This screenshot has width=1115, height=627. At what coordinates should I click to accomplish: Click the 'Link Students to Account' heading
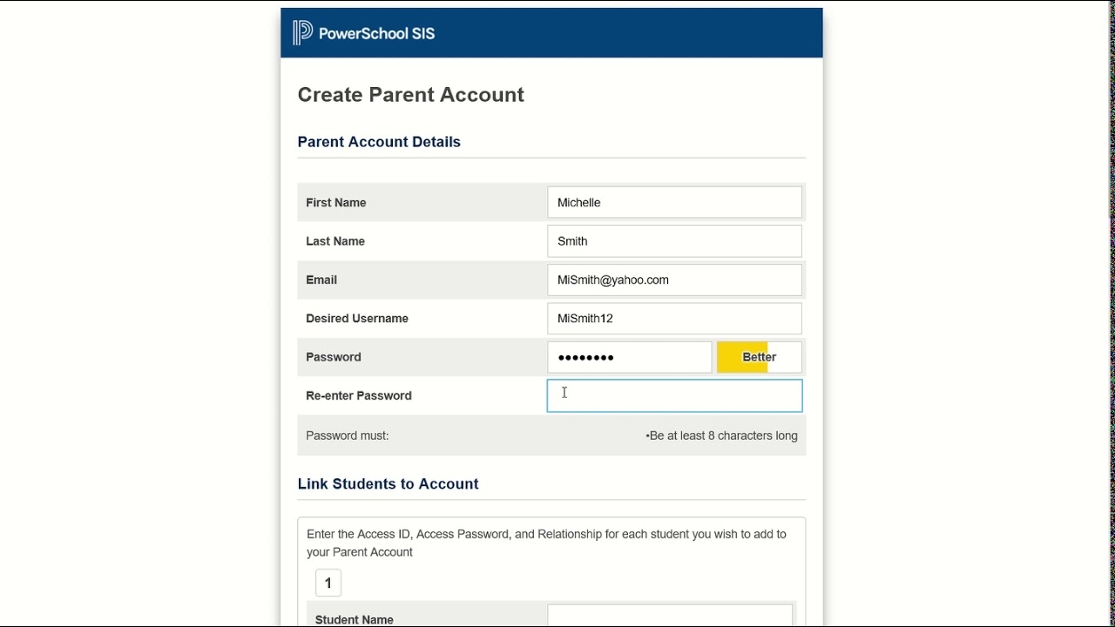pos(389,484)
